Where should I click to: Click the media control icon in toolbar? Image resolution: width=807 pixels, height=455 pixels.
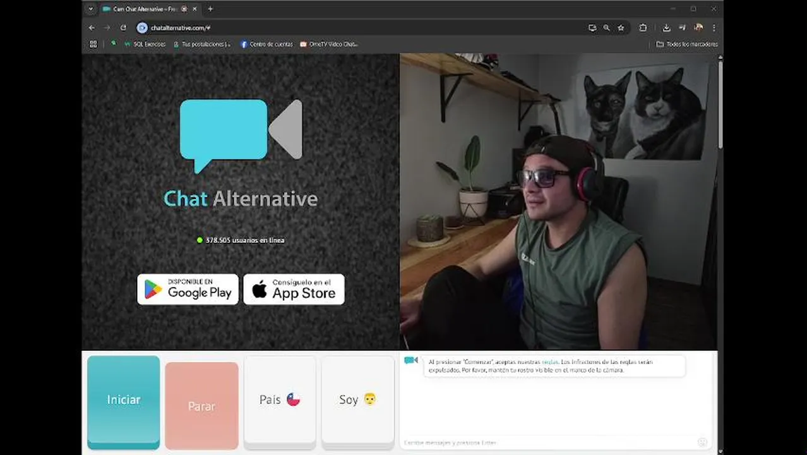[682, 28]
